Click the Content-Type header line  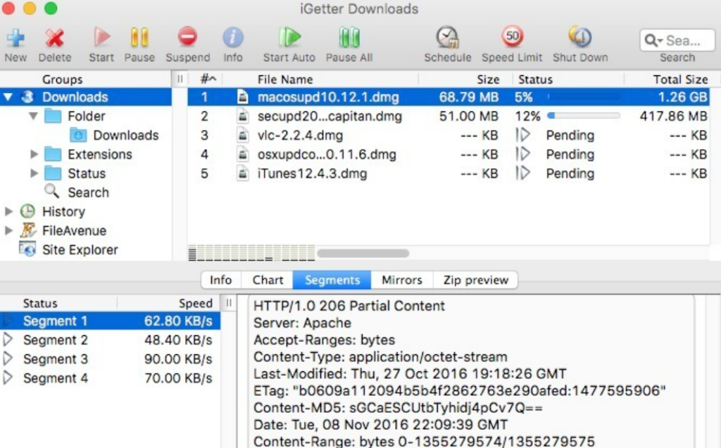380,357
